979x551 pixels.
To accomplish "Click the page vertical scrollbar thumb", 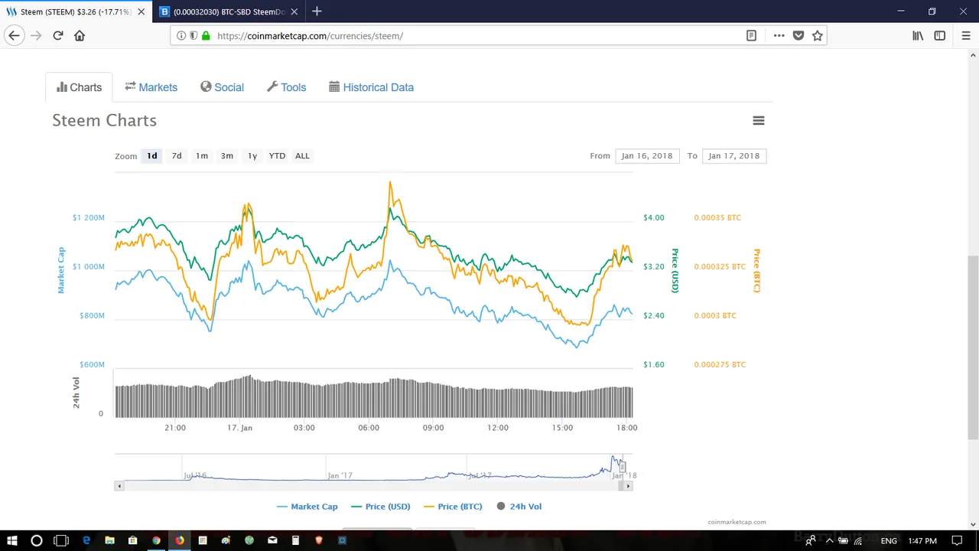I will pyautogui.click(x=973, y=348).
